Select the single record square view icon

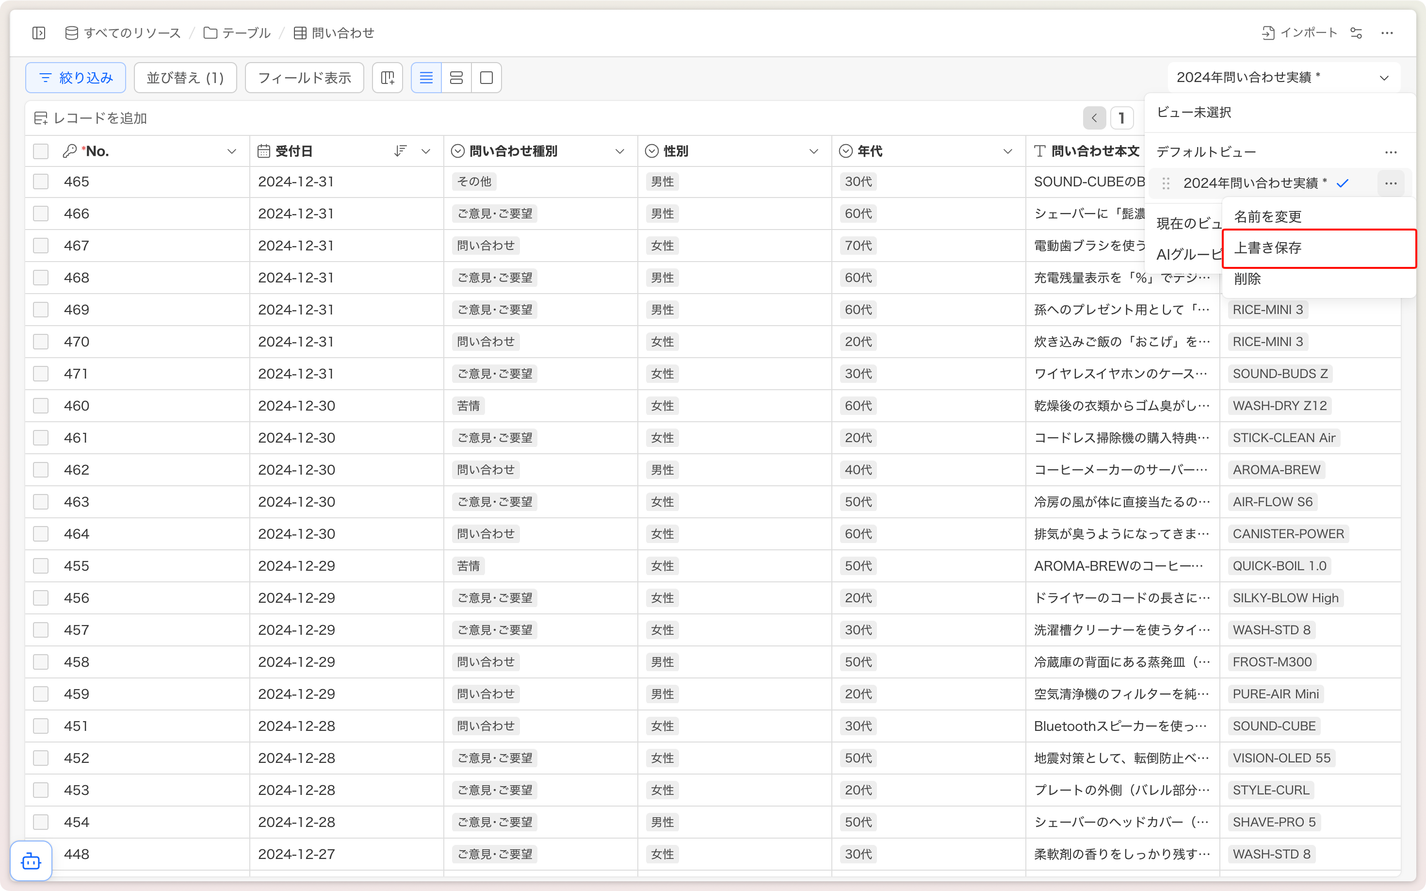(486, 78)
